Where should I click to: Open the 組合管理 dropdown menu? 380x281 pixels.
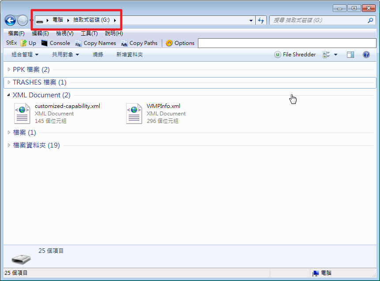coord(25,55)
